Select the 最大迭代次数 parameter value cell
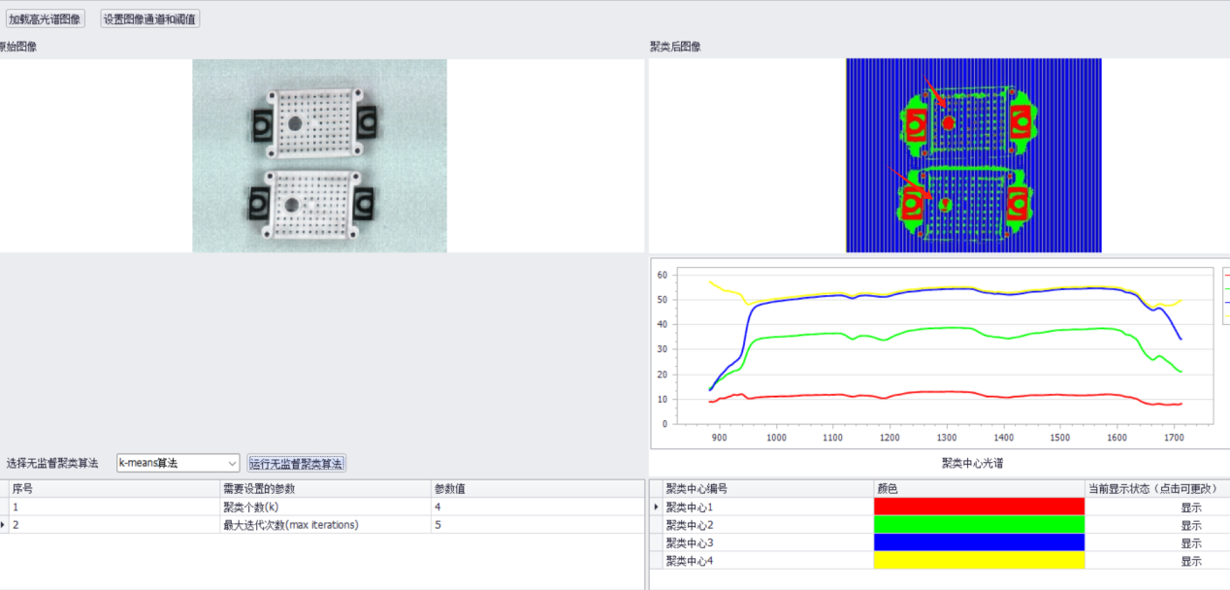The image size is (1230, 590). coord(536,525)
